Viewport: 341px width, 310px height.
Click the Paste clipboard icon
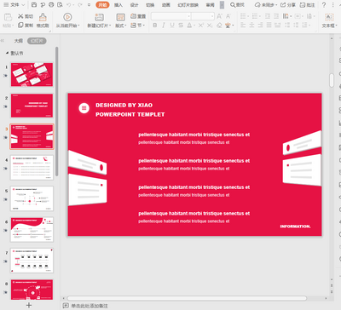click(8, 17)
